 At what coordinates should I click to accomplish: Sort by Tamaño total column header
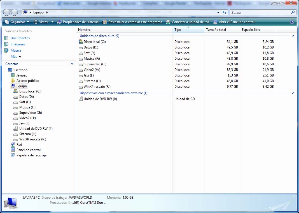pyautogui.click(x=216, y=30)
